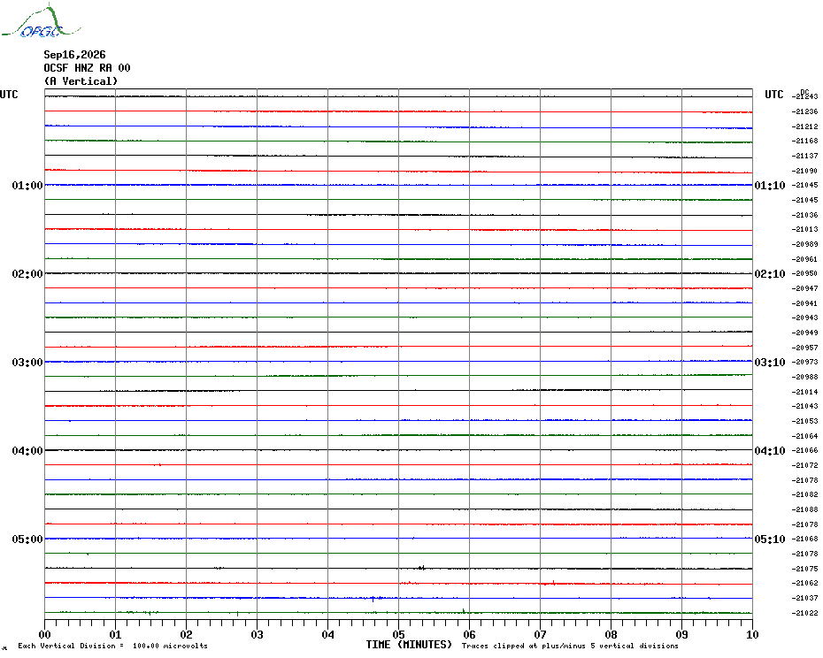Image resolution: width=823 pixels, height=658 pixels.
Task: Click minute mark 10 on time axis
Action: [752, 634]
